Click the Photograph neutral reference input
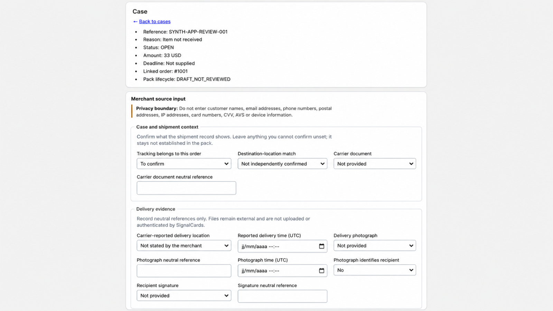 coord(184,271)
